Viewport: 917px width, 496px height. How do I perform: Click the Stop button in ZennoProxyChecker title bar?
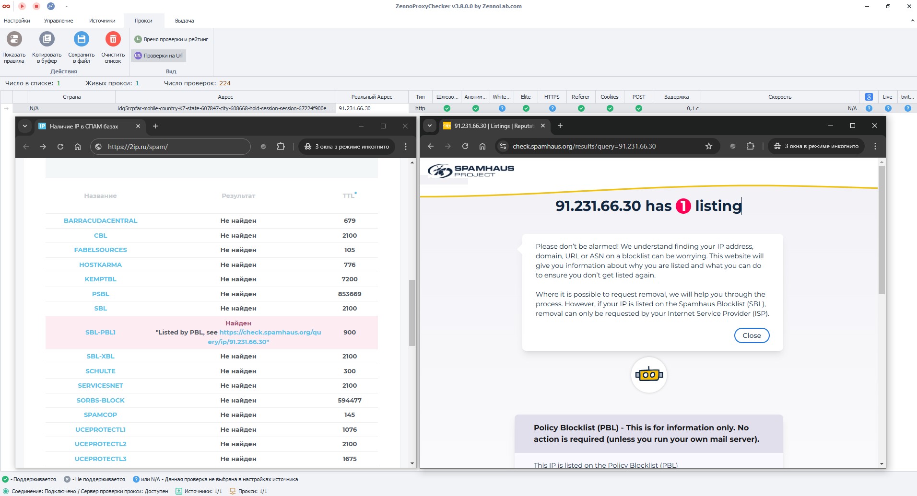click(x=36, y=6)
